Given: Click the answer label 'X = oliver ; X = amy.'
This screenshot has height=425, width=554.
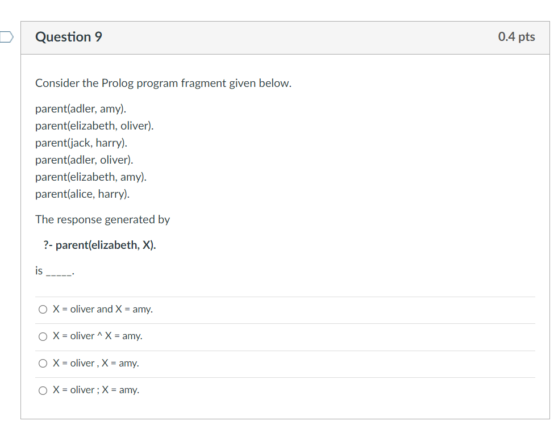Looking at the screenshot, I should (96, 390).
